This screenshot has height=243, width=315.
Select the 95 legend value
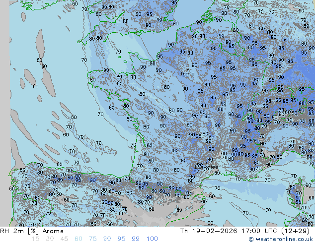(122, 239)
